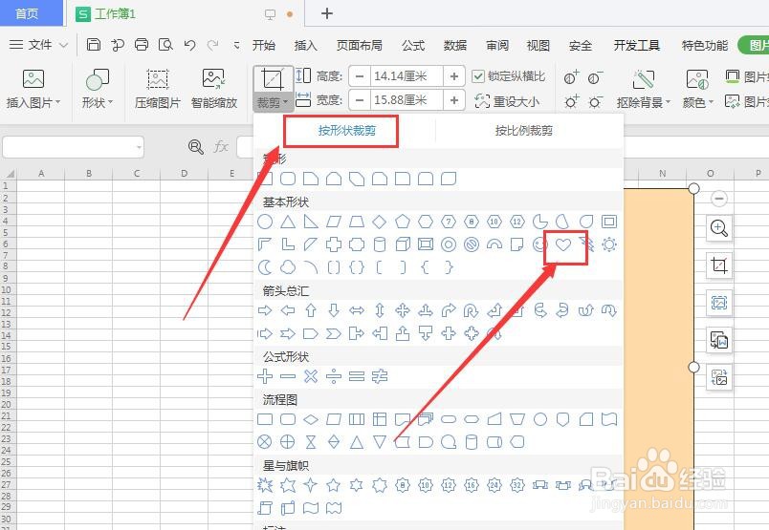Expand the quick access toolbar overflow arrow

(236, 46)
